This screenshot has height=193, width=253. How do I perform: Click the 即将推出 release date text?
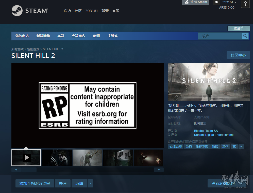click(200, 124)
